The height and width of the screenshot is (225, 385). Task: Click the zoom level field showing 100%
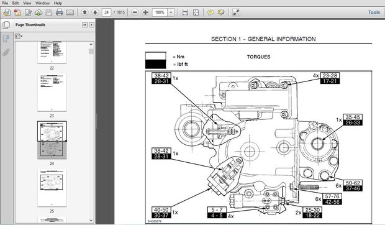click(x=160, y=12)
